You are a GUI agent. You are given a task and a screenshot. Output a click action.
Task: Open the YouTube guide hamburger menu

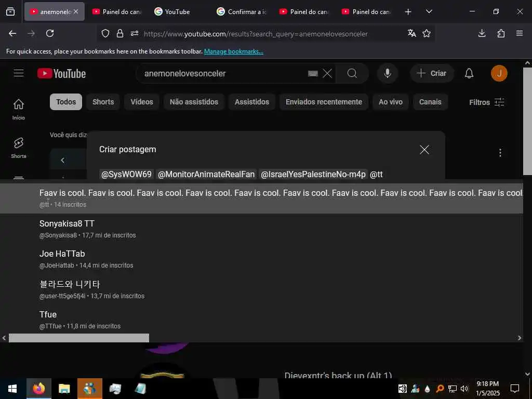pos(19,73)
